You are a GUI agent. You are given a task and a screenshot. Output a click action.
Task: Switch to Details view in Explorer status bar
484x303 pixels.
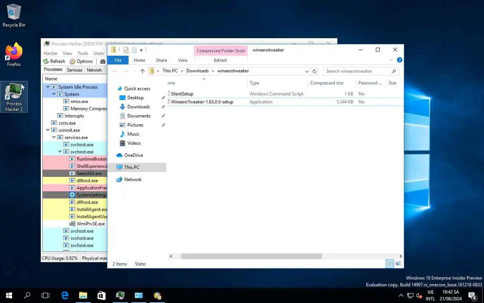click(x=390, y=264)
